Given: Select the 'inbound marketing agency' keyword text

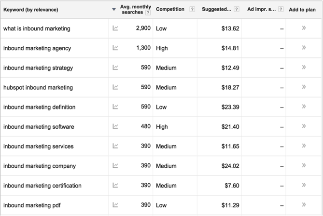Looking at the screenshot, I should coord(37,48).
